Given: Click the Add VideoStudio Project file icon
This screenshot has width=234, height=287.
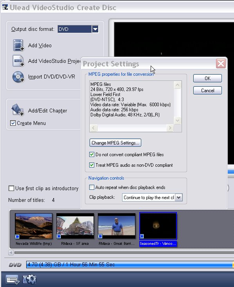Looking at the screenshot, I should click(x=18, y=61).
